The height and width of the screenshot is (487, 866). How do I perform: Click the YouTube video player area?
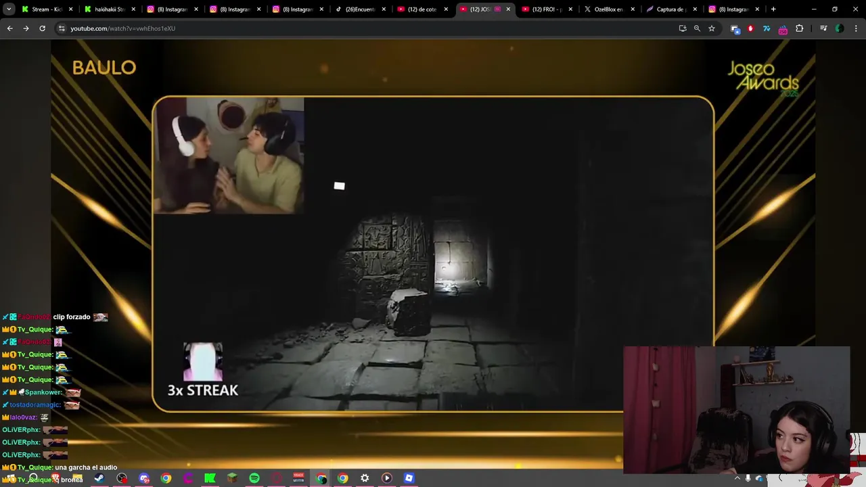433,254
